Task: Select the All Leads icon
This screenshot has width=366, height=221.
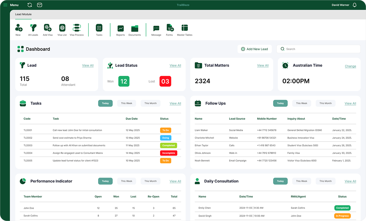Action: click(33, 30)
